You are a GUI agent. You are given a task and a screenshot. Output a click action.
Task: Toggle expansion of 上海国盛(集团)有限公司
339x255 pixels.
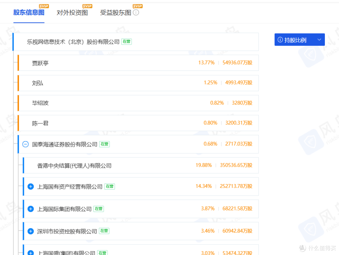click(30, 252)
